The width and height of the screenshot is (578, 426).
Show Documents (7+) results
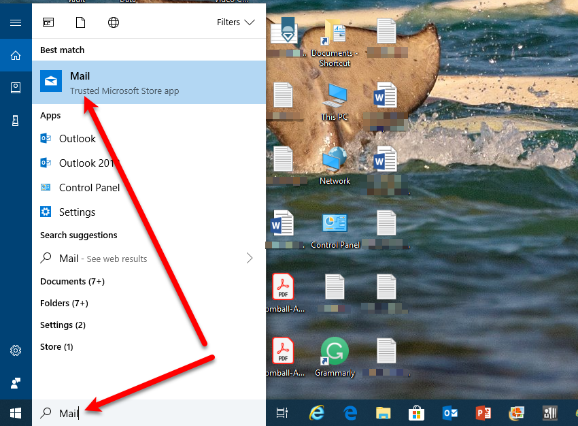pyautogui.click(x=72, y=282)
